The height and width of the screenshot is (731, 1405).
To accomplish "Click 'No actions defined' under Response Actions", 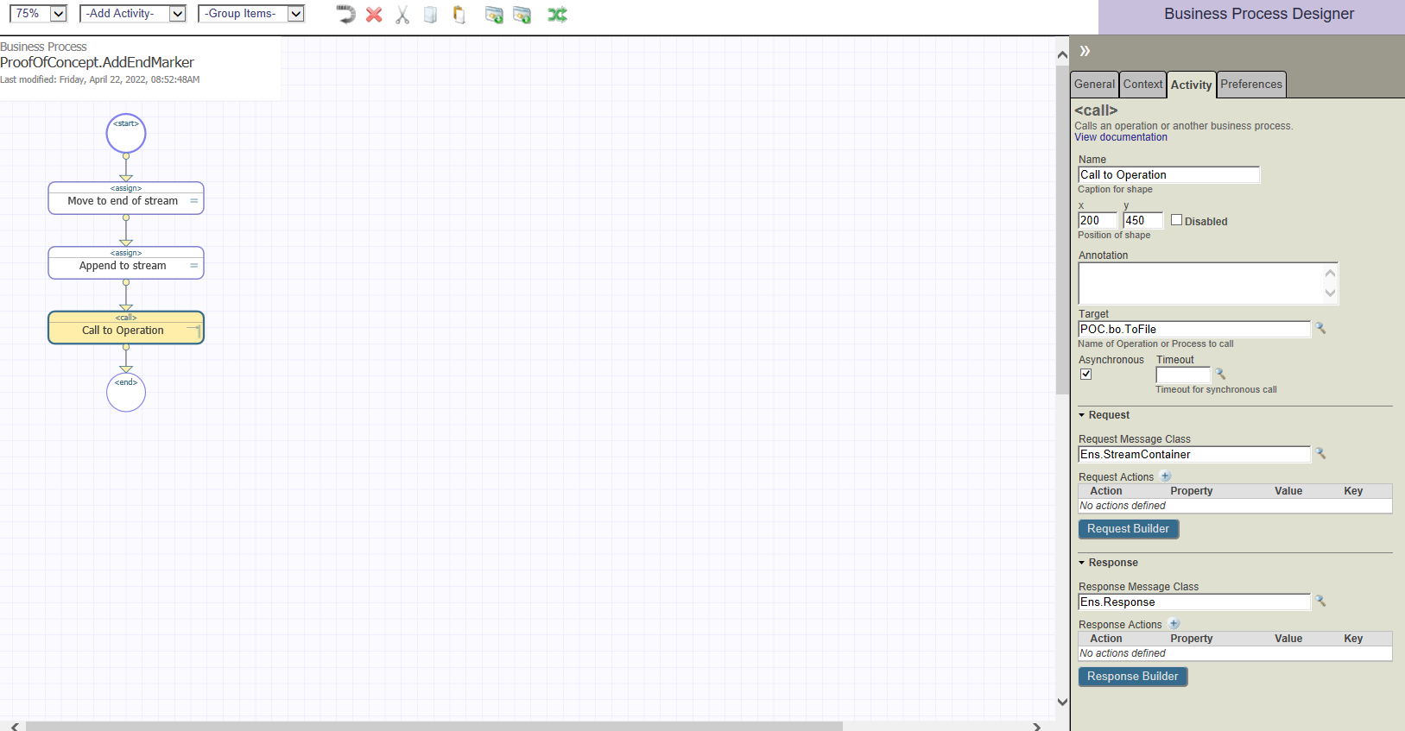I will (x=1123, y=653).
